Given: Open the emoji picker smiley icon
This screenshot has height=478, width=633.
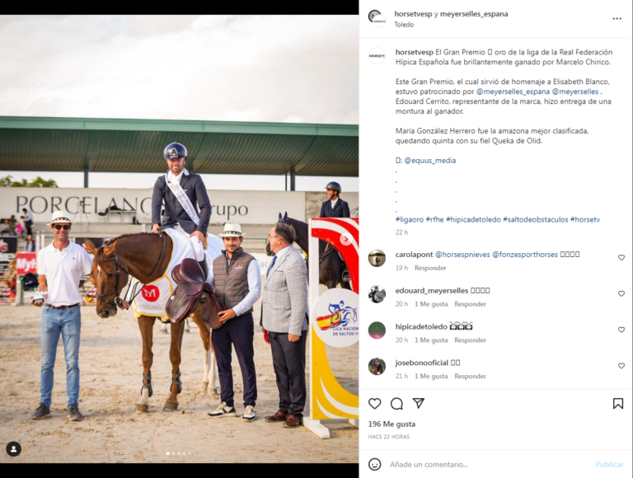Looking at the screenshot, I should [375, 464].
